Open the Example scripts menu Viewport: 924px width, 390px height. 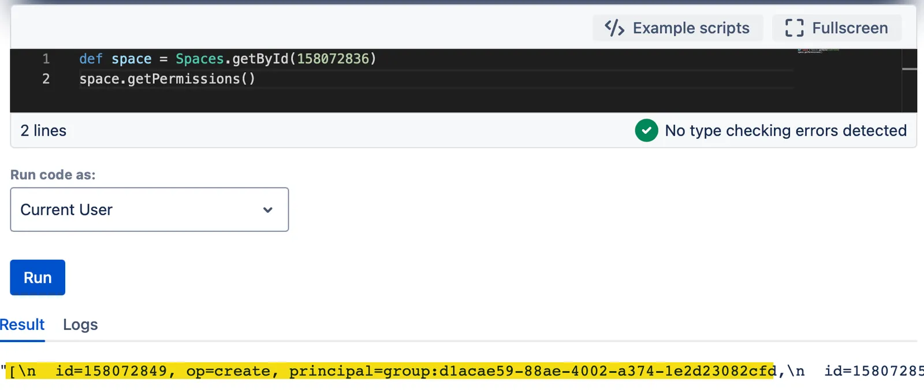click(x=677, y=28)
